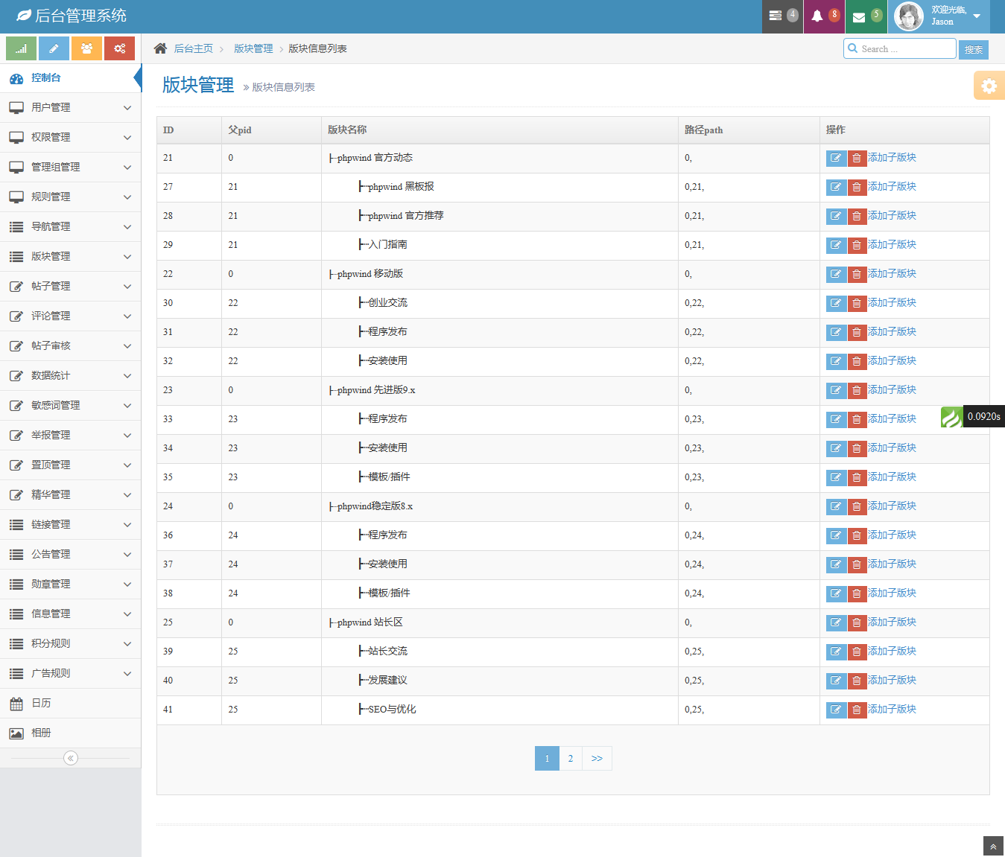
Task: Click the scroll-to-top arrow button
Action: coord(993,847)
